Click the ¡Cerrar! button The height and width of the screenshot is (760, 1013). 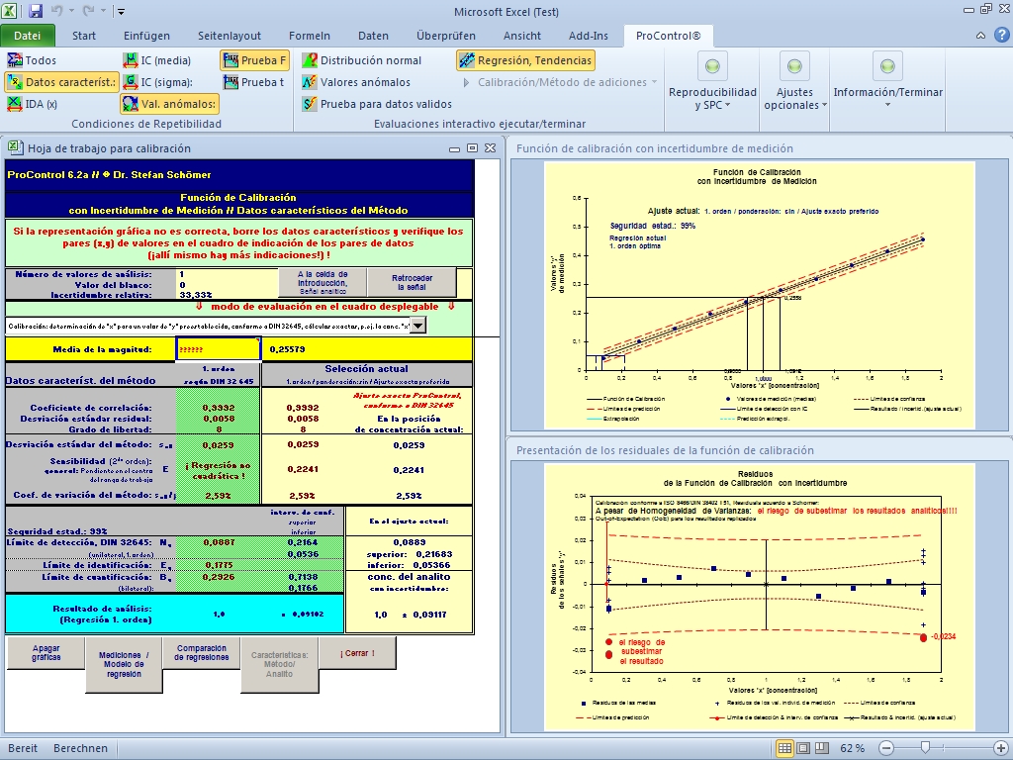point(357,653)
